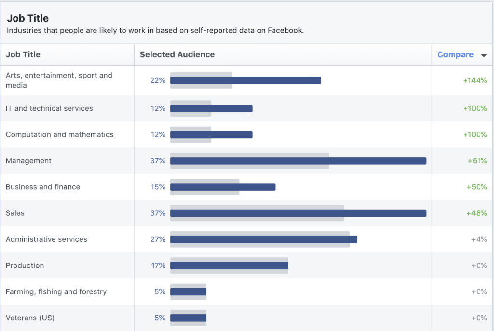Select the Job Title column header

coord(23,54)
